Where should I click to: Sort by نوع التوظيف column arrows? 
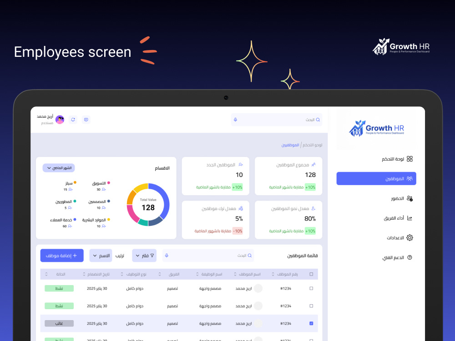[x=122, y=274]
